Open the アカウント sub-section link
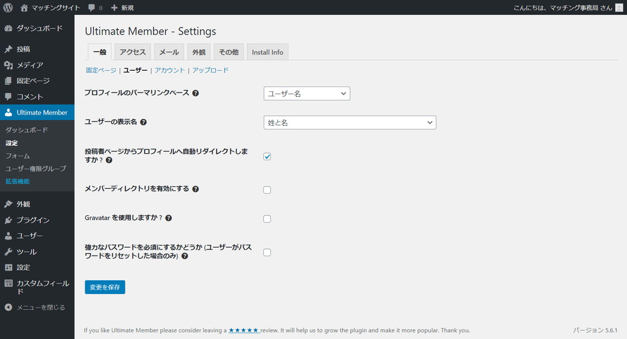Screen dimensions: 627x339 170,70
